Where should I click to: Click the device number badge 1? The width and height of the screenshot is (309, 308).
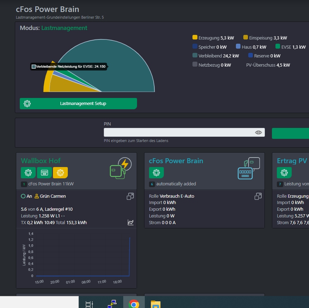24,184
